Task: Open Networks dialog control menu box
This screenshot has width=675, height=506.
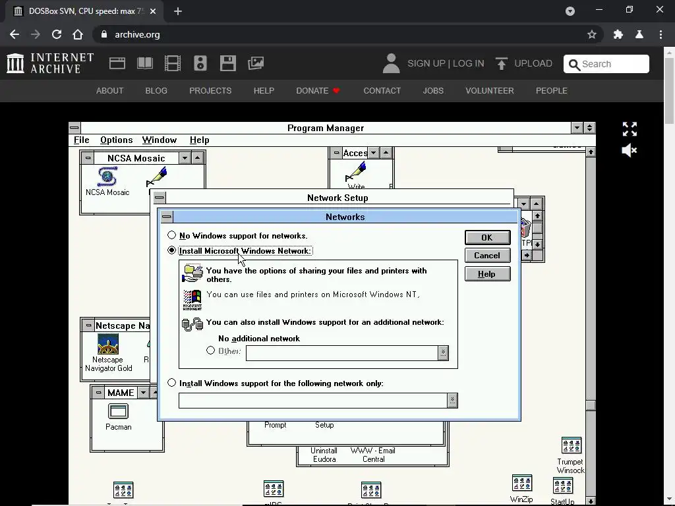Action: (167, 217)
